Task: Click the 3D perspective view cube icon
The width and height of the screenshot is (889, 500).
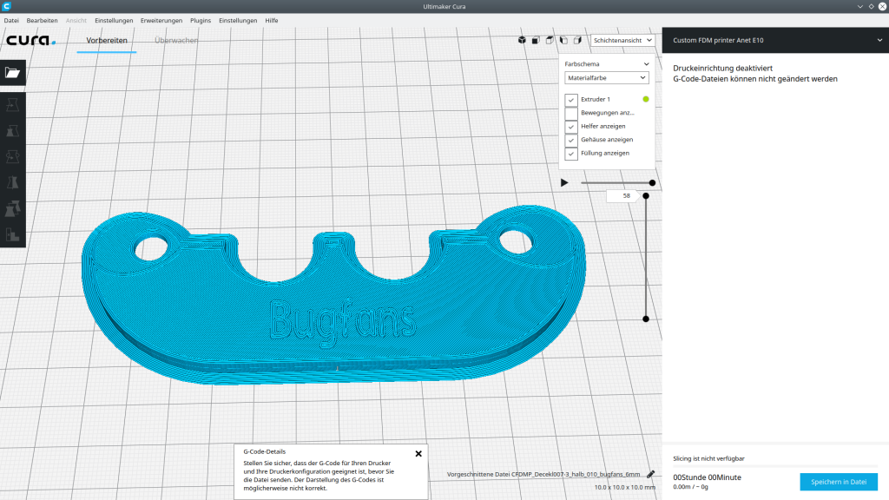Action: [522, 40]
